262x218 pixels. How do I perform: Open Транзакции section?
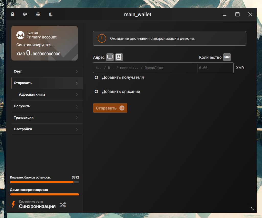click(x=47, y=118)
